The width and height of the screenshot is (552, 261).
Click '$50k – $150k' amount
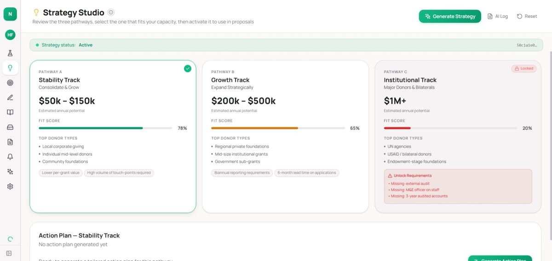coord(67,101)
